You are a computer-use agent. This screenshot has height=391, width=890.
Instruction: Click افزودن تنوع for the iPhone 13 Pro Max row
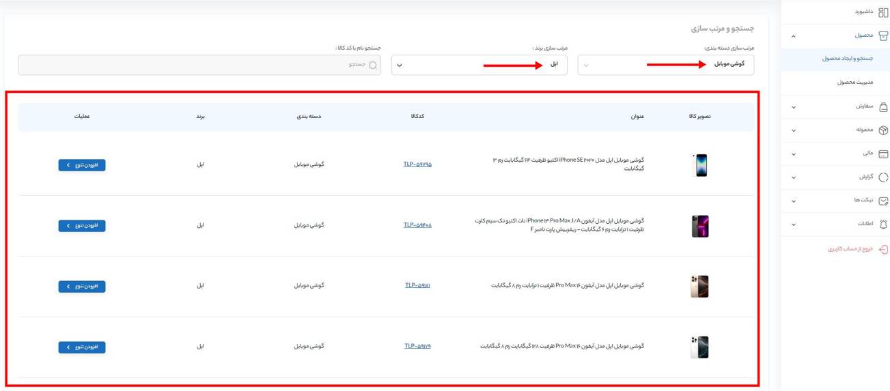coord(82,225)
